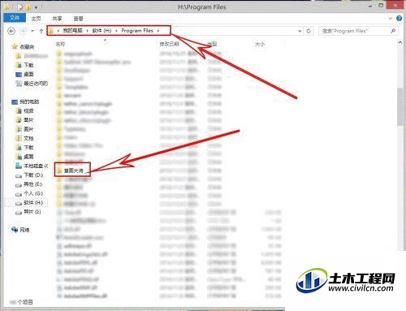Select the 草图大师 folder
This screenshot has width=406, height=311.
coord(74,171)
